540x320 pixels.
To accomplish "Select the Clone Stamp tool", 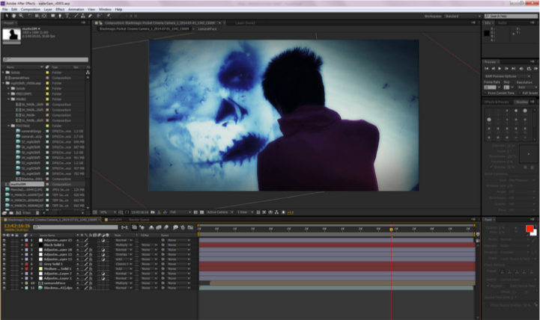I will (x=83, y=16).
